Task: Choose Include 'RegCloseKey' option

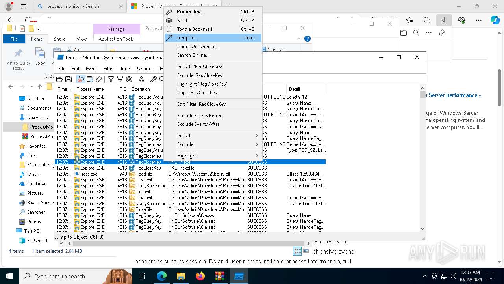Action: click(x=213, y=67)
